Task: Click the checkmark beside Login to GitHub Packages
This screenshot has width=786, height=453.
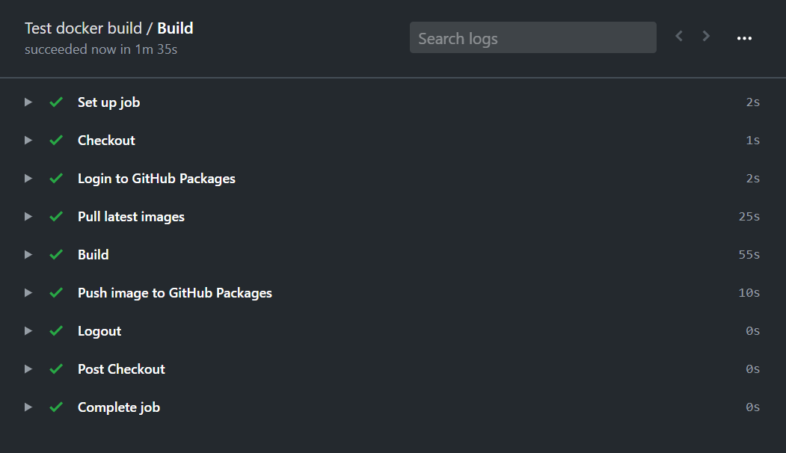Action: [56, 178]
